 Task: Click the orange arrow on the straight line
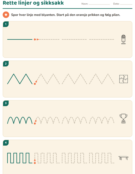click(38, 39)
